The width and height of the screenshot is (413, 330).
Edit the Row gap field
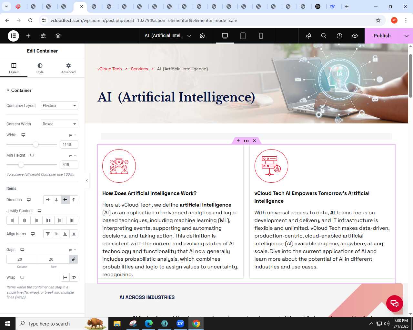pyautogui.click(x=54, y=259)
